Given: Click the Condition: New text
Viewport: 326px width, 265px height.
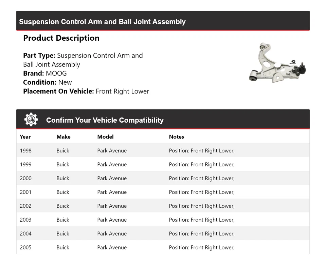Looking at the screenshot, I should point(48,82).
